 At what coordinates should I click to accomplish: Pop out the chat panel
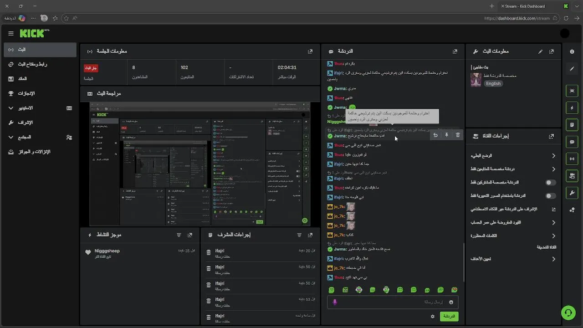point(455,51)
